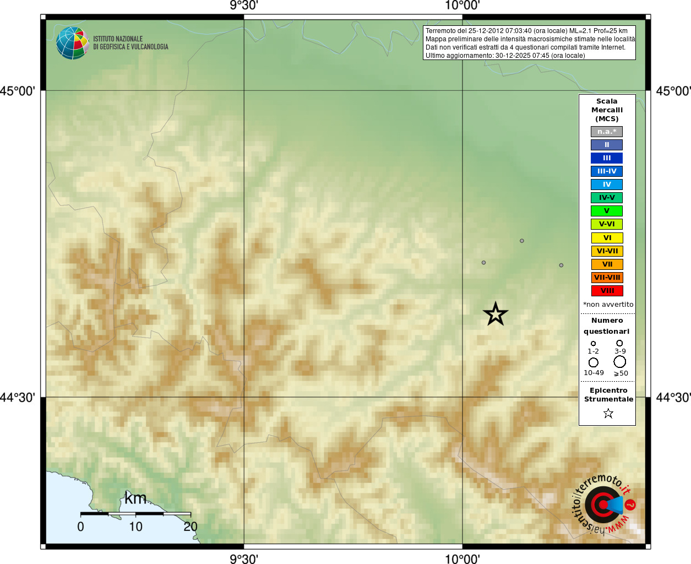
Task: Click the right 45°00' latitude label
Action: [x=673, y=91]
